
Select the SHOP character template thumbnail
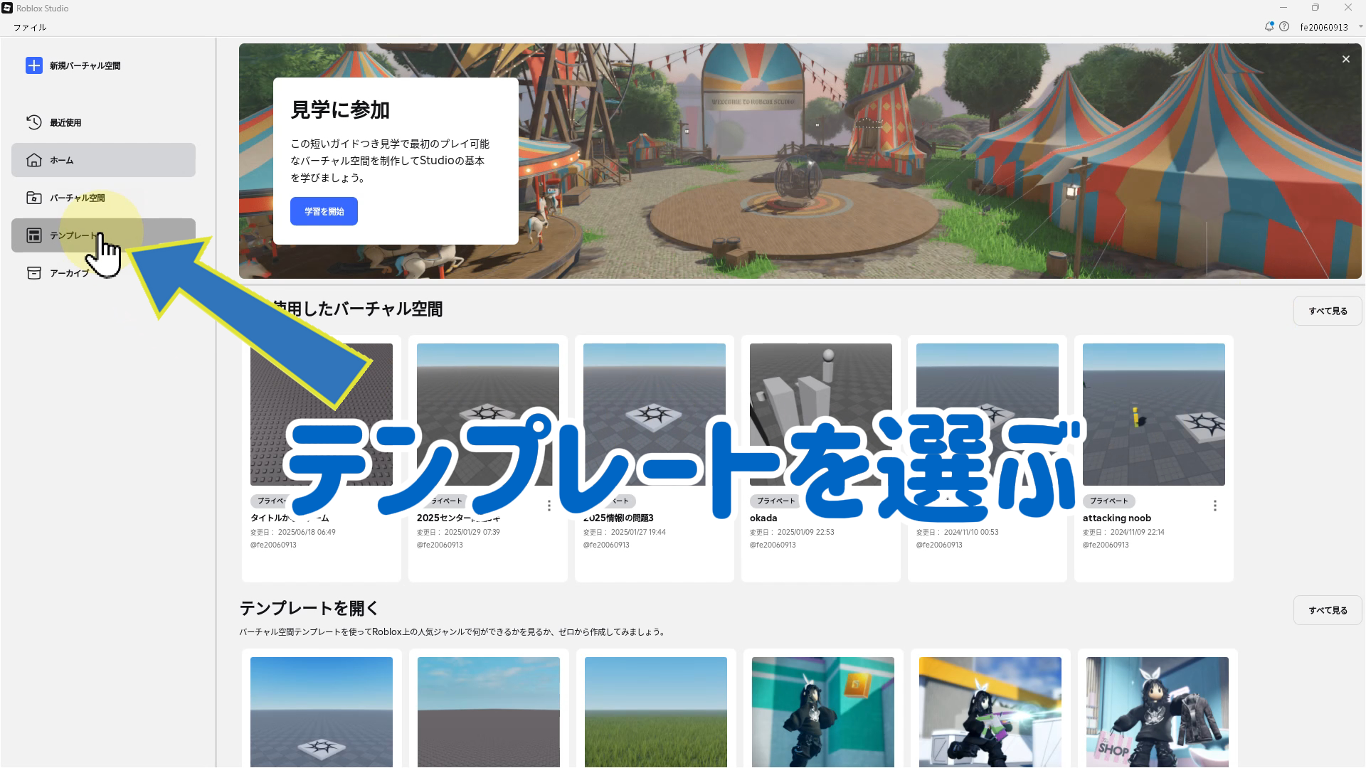[1157, 711]
